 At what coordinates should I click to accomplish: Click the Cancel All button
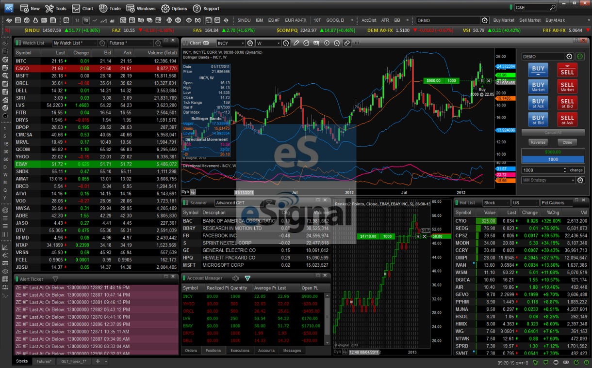point(553,132)
